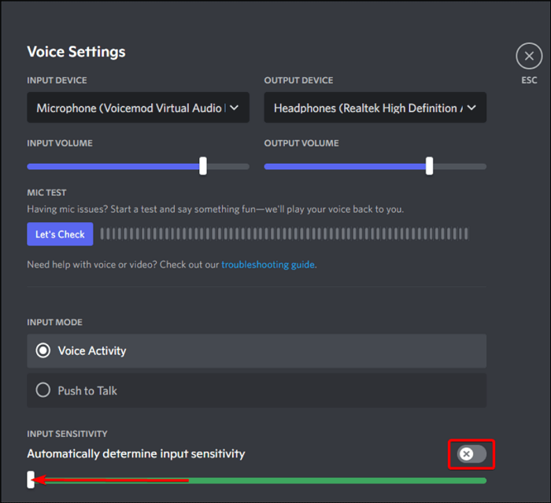Click the grey unfilled end of Output Volume track

(461, 167)
